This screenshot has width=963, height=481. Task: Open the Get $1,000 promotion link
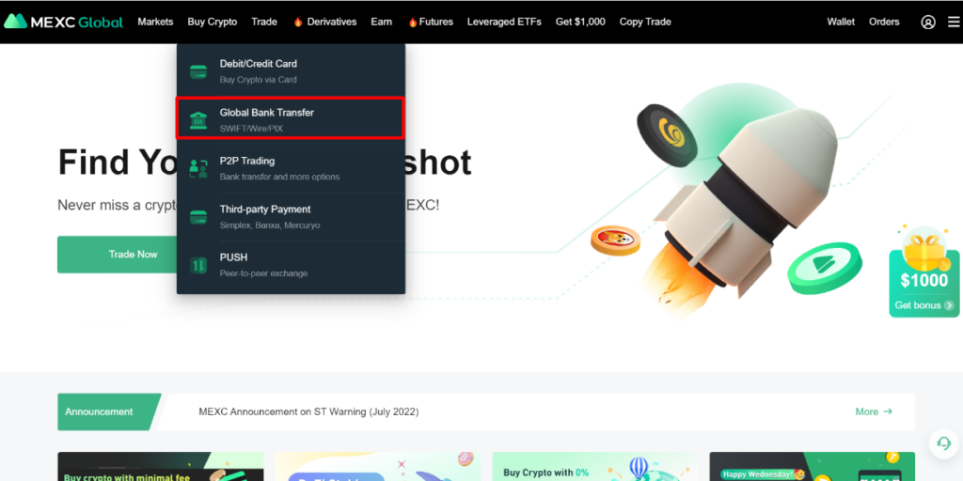(580, 23)
